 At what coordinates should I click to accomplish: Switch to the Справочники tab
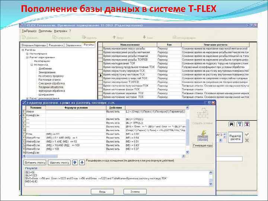point(73,45)
